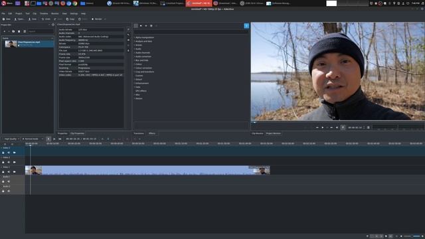Show the main effects list icon
This screenshot has width=425, height=239.
tap(135, 26)
